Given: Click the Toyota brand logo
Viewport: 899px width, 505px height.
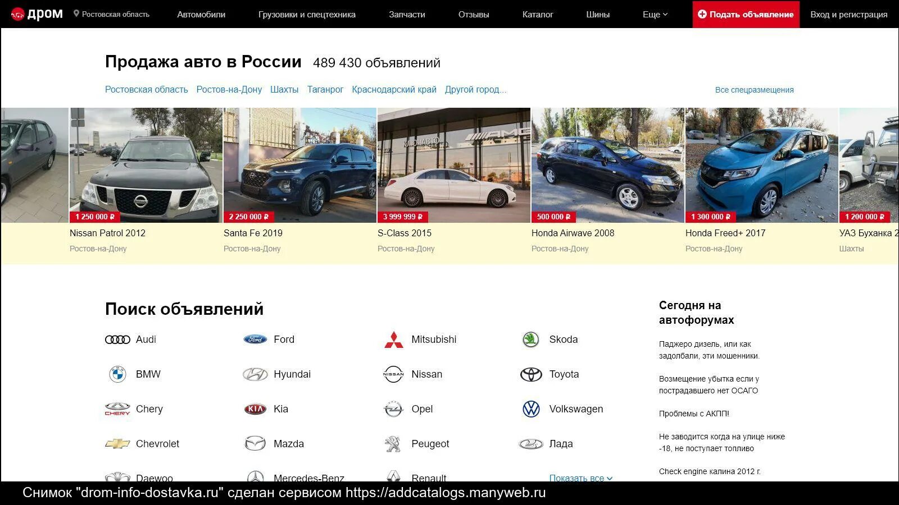Looking at the screenshot, I should point(531,374).
